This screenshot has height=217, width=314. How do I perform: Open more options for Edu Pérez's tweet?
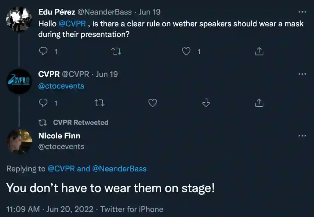(x=302, y=12)
